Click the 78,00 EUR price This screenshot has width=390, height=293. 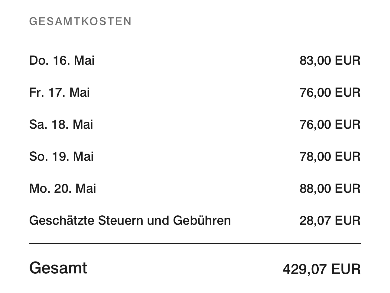pyautogui.click(x=330, y=156)
